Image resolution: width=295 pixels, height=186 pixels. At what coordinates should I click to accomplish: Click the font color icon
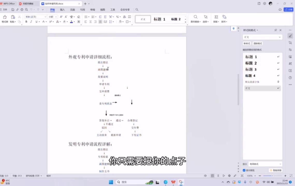pos(71,22)
